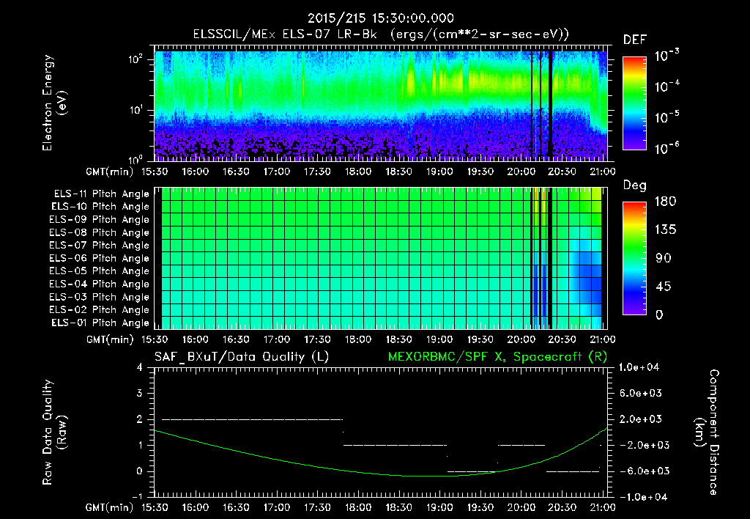750x519 pixels.
Task: Select the ELS-04 Pitch Angle label
Action: pos(99,284)
